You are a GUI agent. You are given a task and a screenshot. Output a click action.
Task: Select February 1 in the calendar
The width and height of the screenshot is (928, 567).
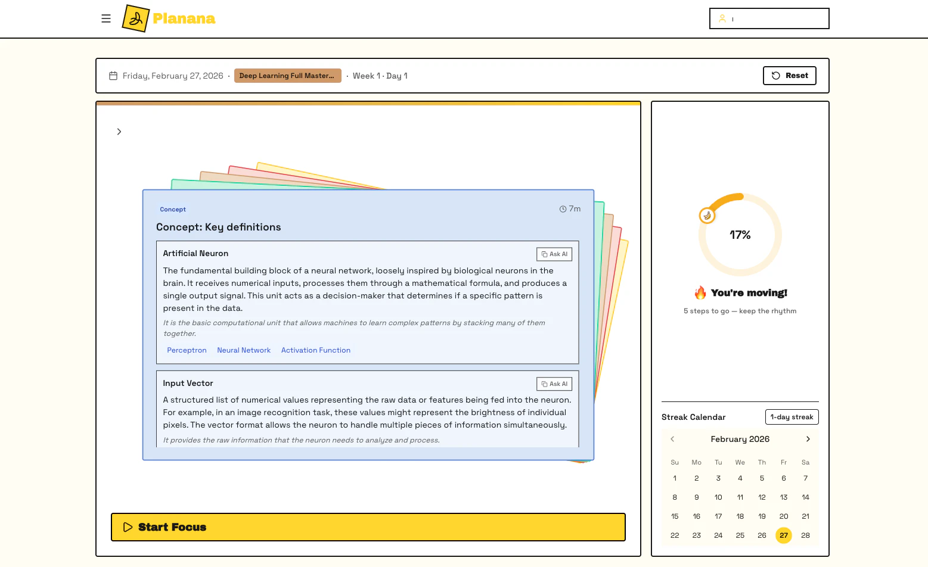(x=675, y=478)
